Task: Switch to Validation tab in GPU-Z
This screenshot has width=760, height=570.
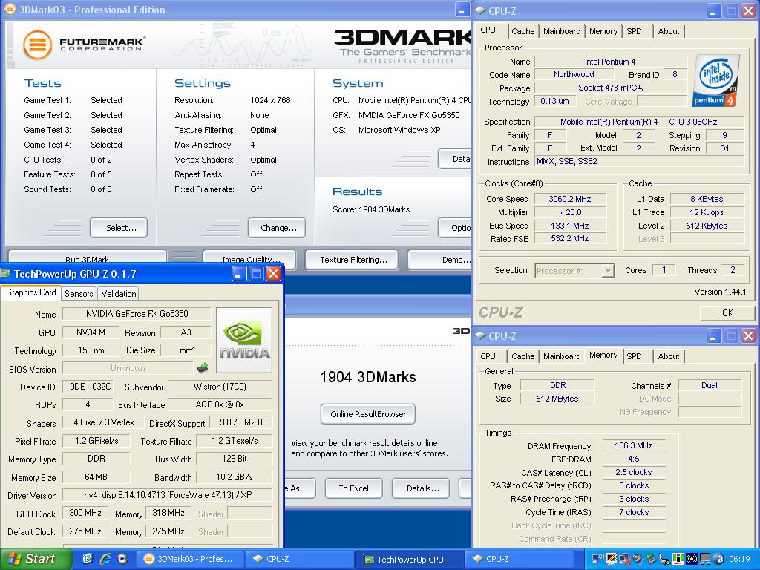Action: (118, 294)
